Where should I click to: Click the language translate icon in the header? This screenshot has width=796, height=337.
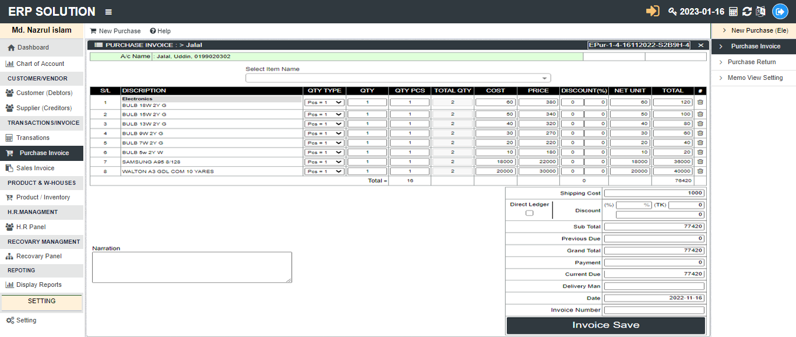coord(760,12)
